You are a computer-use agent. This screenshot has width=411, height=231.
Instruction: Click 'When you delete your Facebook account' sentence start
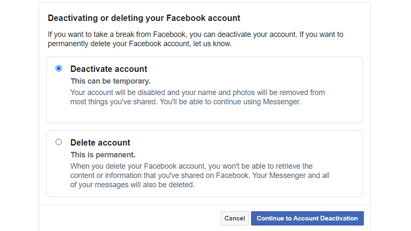(138, 166)
